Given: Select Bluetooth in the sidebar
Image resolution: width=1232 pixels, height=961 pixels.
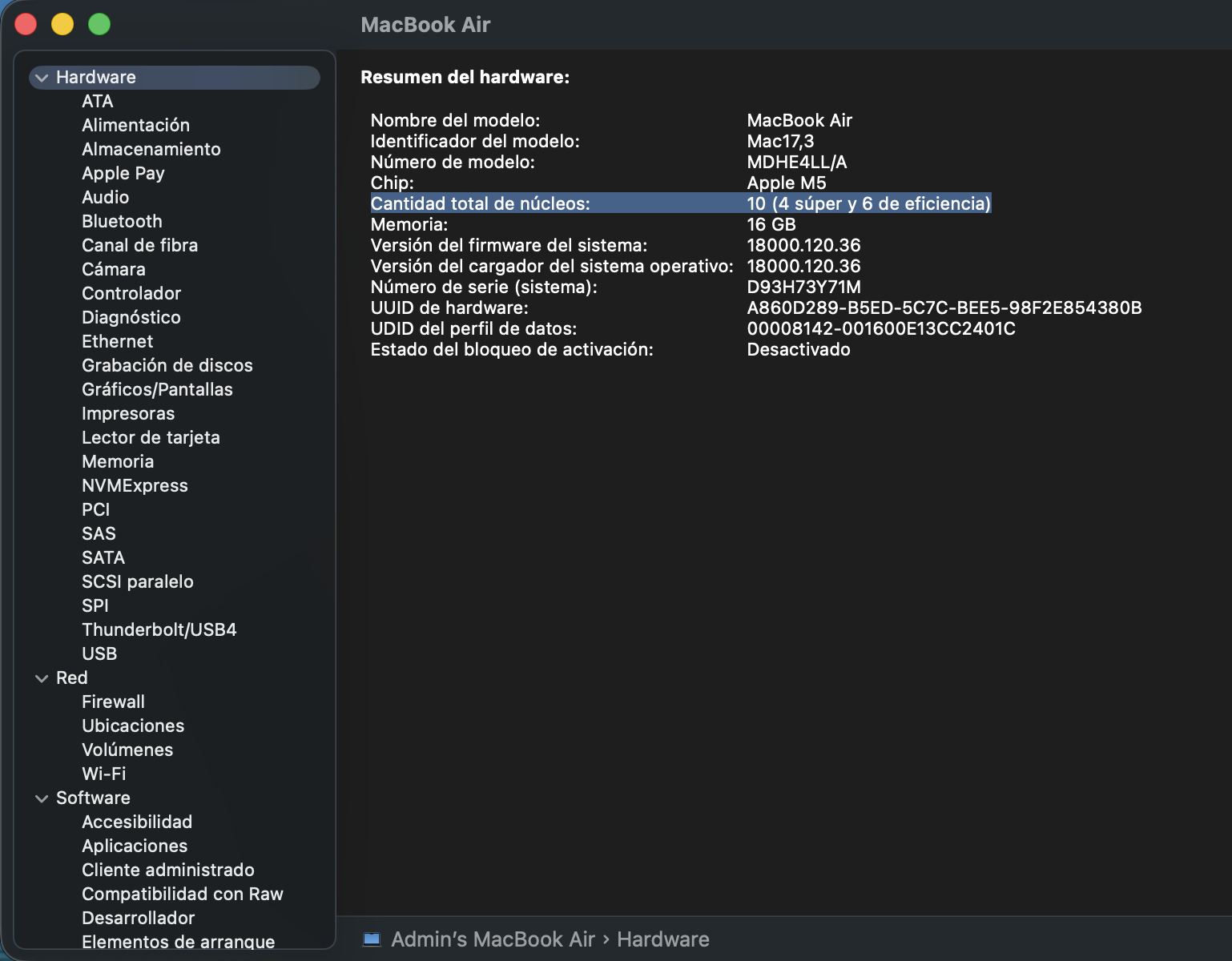Looking at the screenshot, I should pyautogui.click(x=122, y=221).
